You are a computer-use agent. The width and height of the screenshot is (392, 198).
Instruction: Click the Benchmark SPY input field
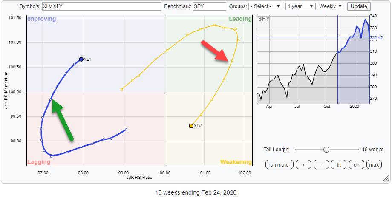pos(209,6)
